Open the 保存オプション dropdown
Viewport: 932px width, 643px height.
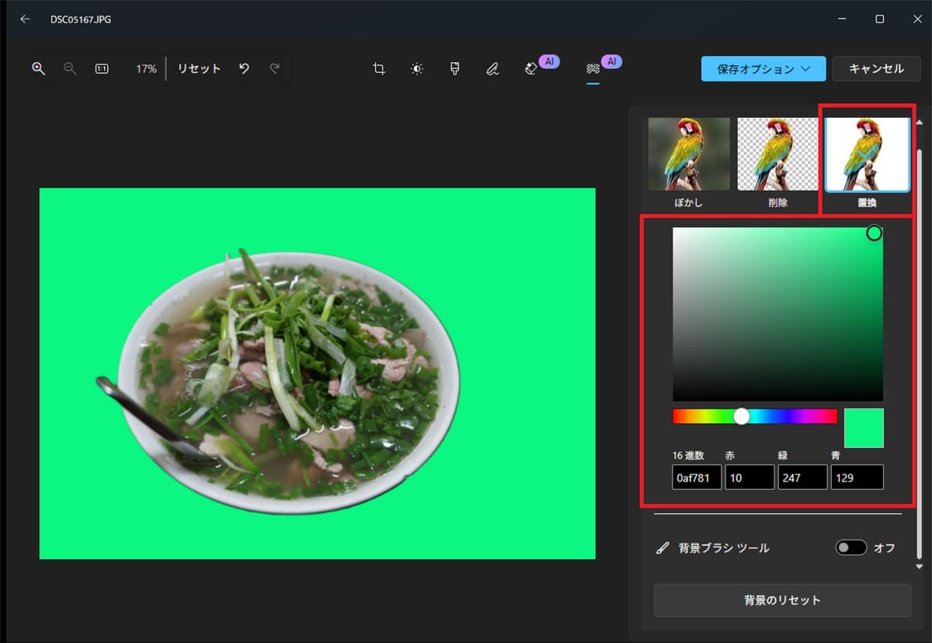tap(763, 68)
